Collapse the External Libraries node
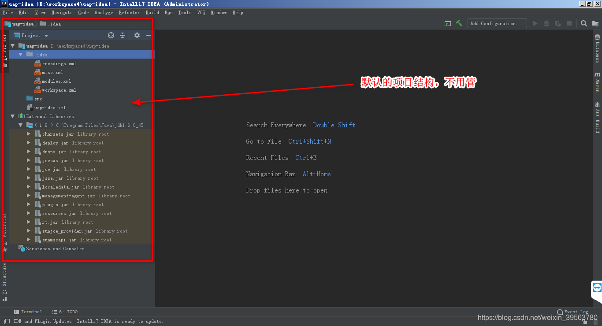Image resolution: width=602 pixels, height=326 pixels. point(13,116)
